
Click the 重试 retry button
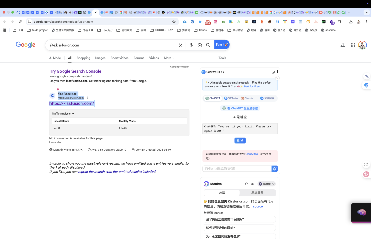[x=240, y=141]
